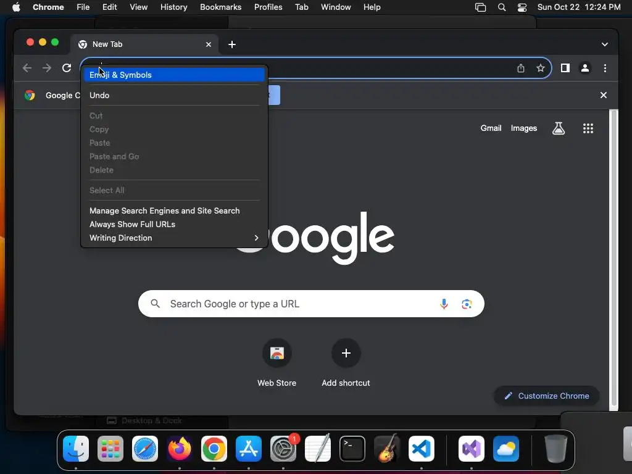Close the New Tab tab
Image resolution: width=632 pixels, height=474 pixels.
click(209, 44)
